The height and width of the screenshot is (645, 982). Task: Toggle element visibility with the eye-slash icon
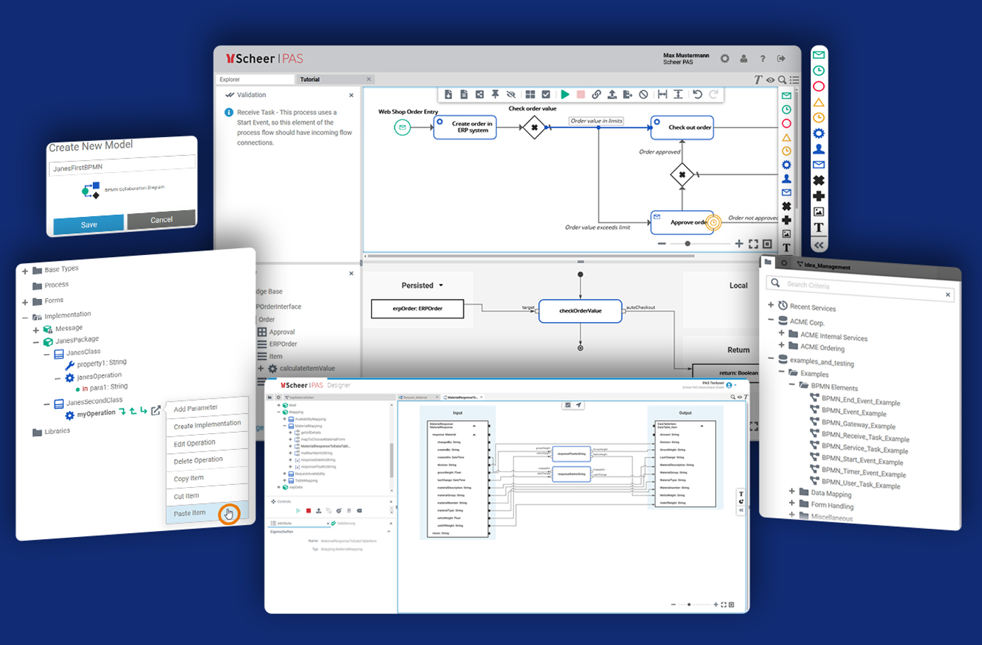(x=511, y=94)
